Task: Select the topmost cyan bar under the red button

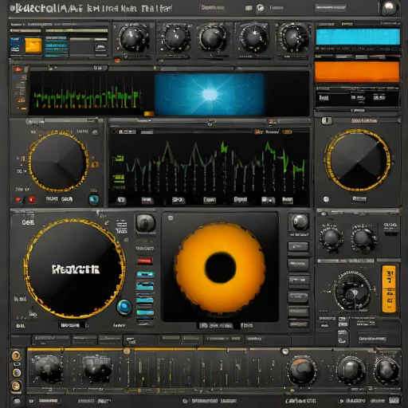Action: [x=145, y=275]
